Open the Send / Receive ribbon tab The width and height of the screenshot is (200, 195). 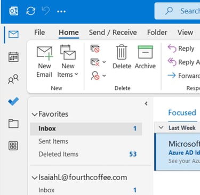113,32
